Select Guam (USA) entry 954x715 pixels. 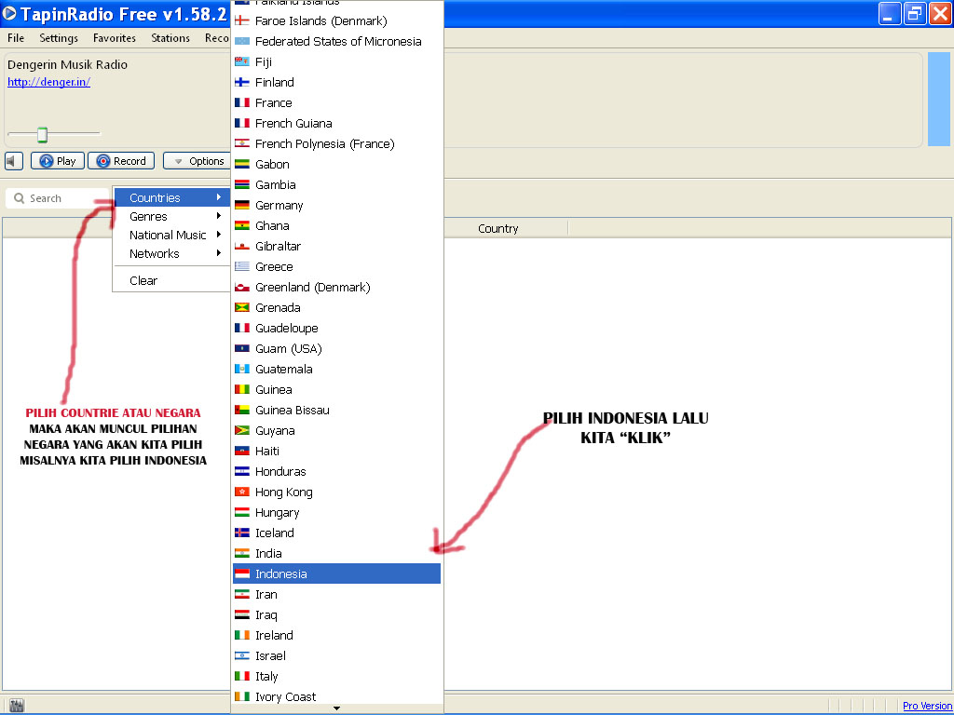coord(336,348)
